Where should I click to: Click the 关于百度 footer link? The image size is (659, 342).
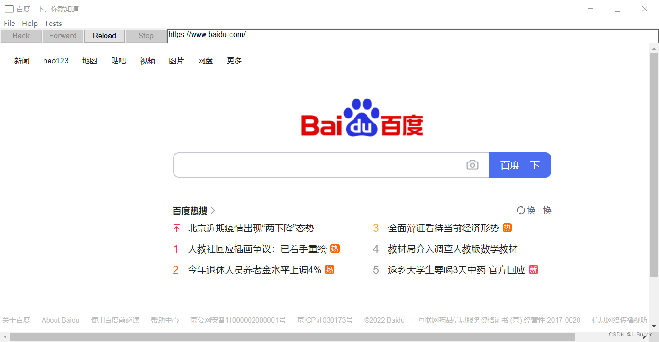16,320
